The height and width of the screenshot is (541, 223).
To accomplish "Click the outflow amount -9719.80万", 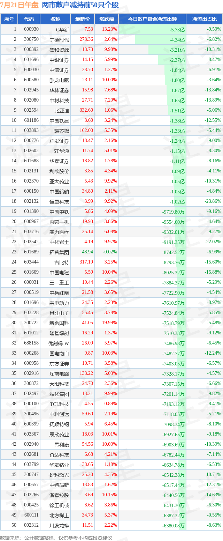I will (x=173, y=212).
